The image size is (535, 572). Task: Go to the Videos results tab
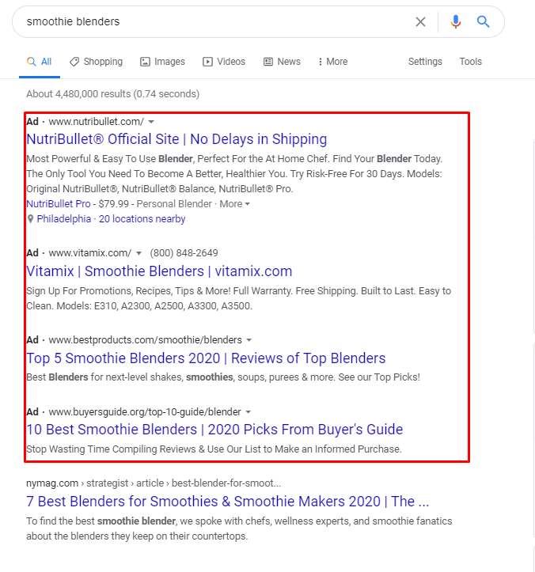point(224,62)
